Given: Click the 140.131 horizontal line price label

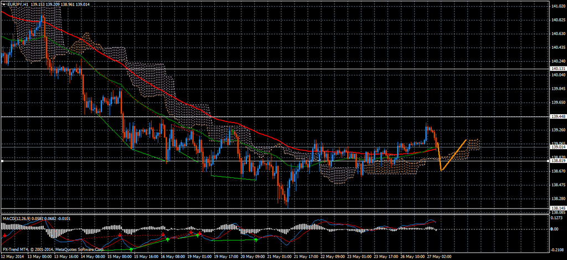Looking at the screenshot, I should point(558,68).
